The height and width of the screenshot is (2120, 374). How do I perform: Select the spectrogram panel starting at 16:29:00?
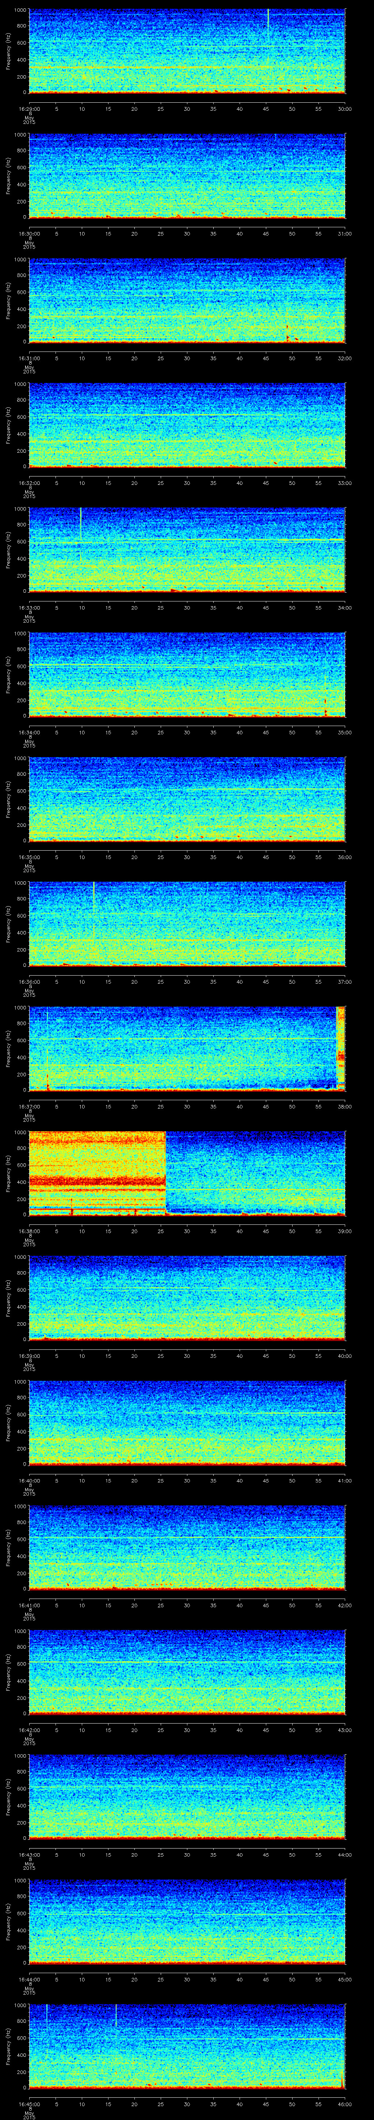click(x=187, y=51)
